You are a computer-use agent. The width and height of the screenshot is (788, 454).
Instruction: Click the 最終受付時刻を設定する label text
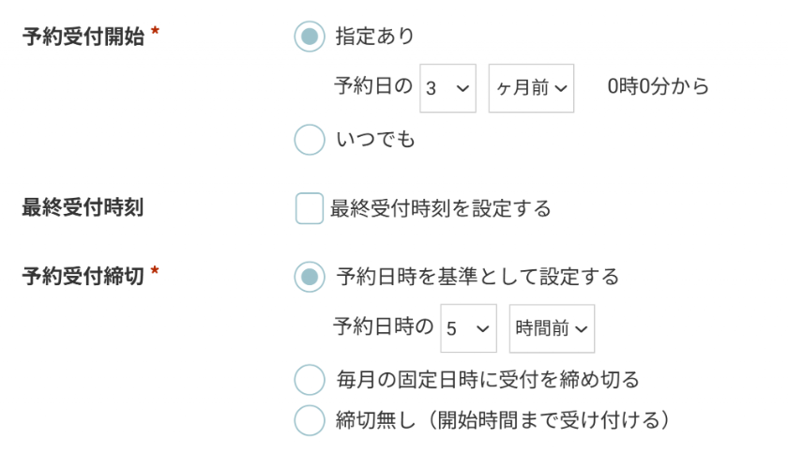click(440, 208)
